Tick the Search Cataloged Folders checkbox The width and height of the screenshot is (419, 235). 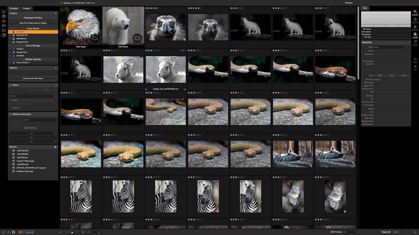pos(10,104)
